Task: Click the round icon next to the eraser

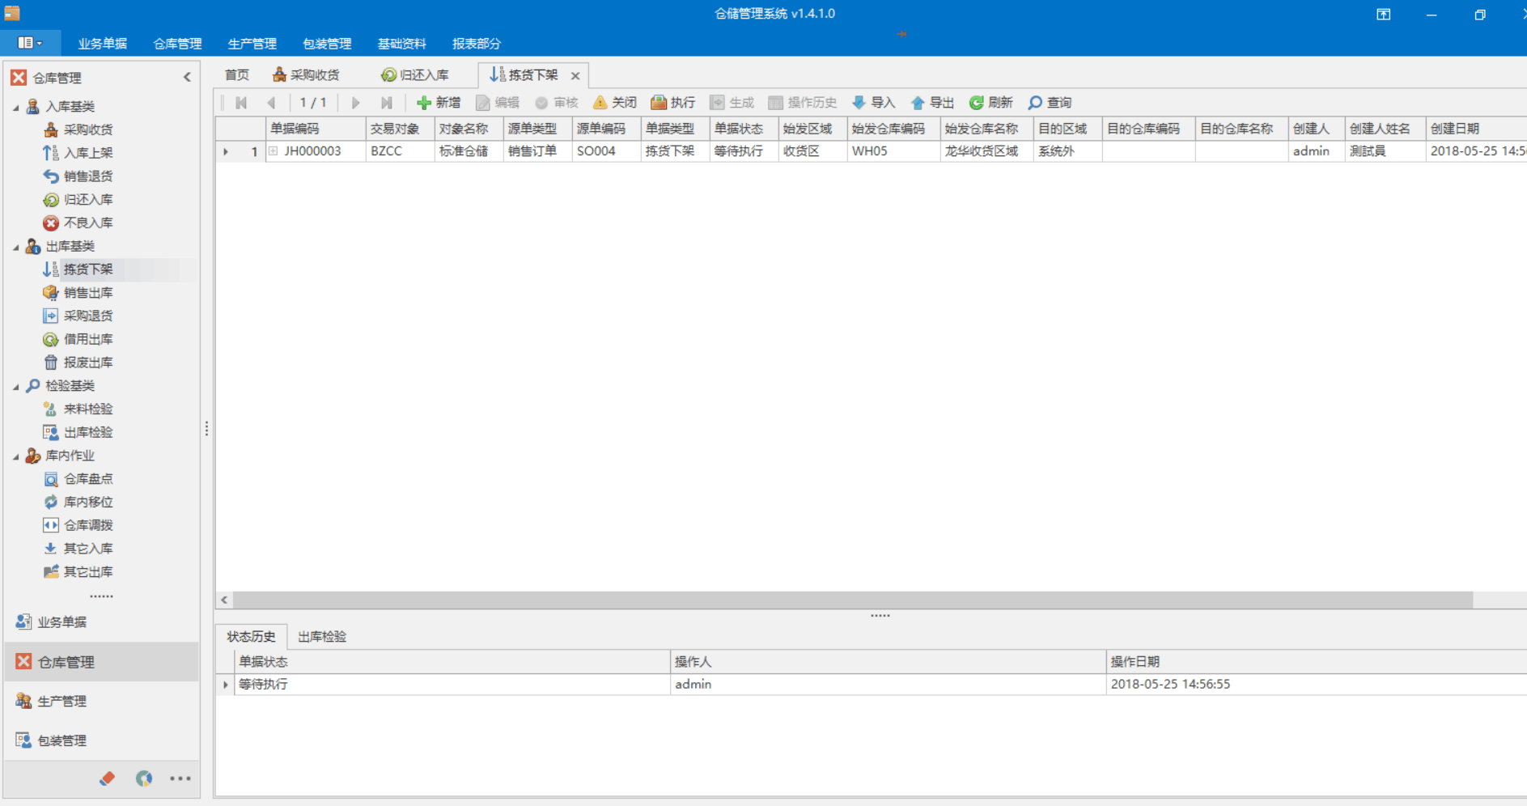Action: click(144, 778)
